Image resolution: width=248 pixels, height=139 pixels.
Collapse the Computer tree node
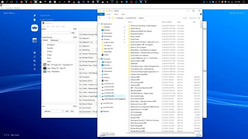click(99, 59)
